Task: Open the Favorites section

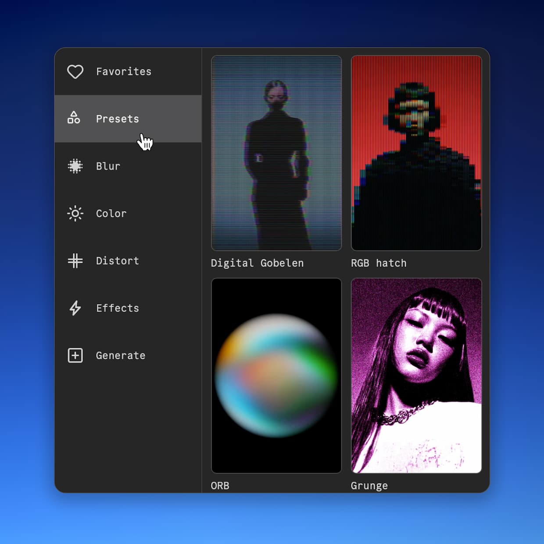Action: [x=123, y=72]
